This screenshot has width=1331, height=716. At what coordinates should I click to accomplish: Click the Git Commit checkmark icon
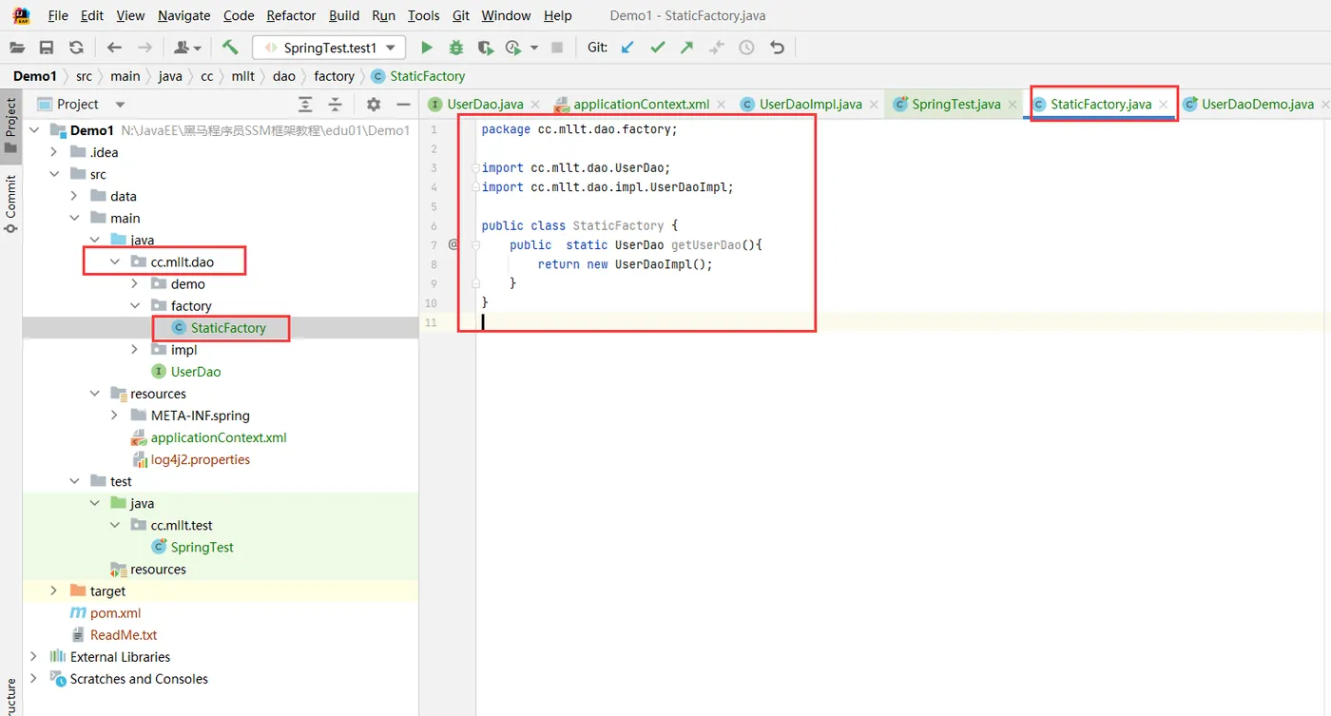(657, 48)
